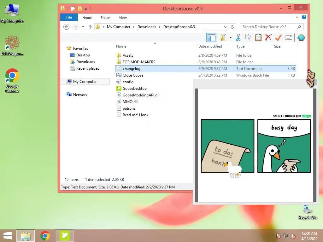Image resolution: width=323 pixels, height=242 pixels.
Task: Click File Explorer on the taskbar
Action: point(26,236)
